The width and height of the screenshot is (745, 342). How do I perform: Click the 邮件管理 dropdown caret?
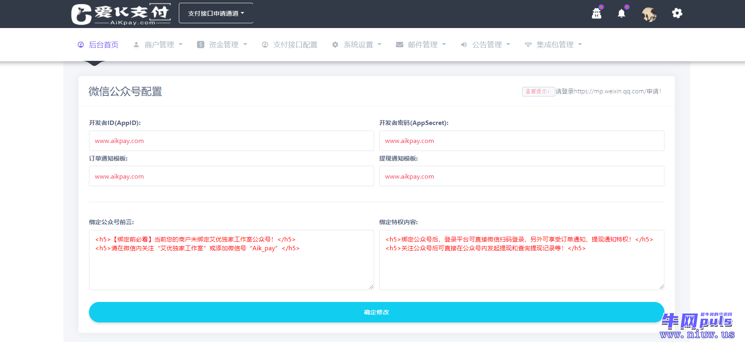(444, 44)
